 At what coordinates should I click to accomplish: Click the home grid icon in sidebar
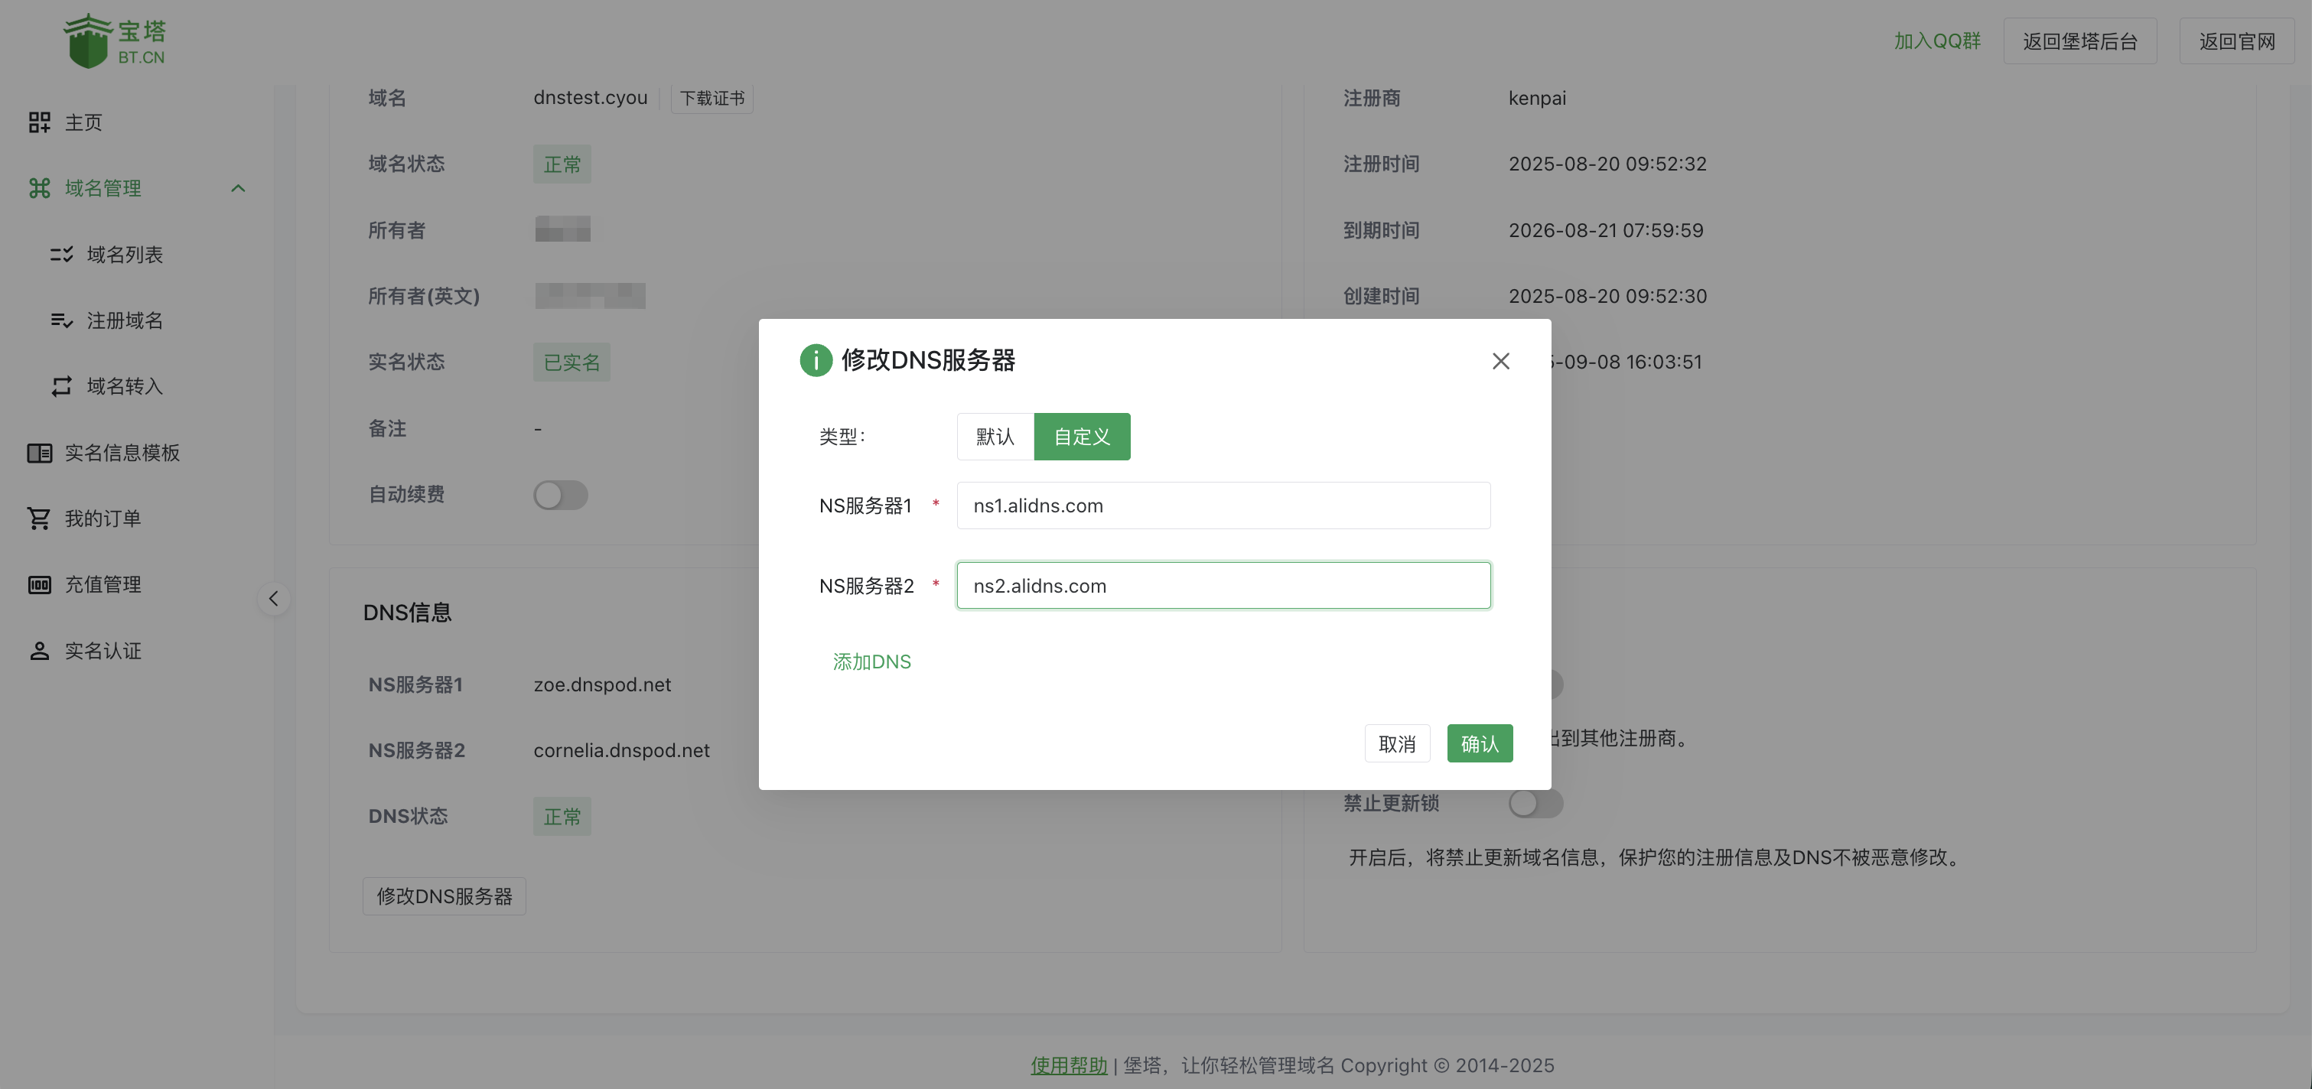tap(38, 122)
